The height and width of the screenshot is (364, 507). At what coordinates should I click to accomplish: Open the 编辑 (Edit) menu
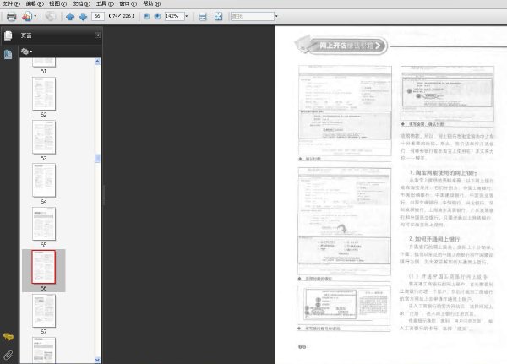tap(35, 3)
